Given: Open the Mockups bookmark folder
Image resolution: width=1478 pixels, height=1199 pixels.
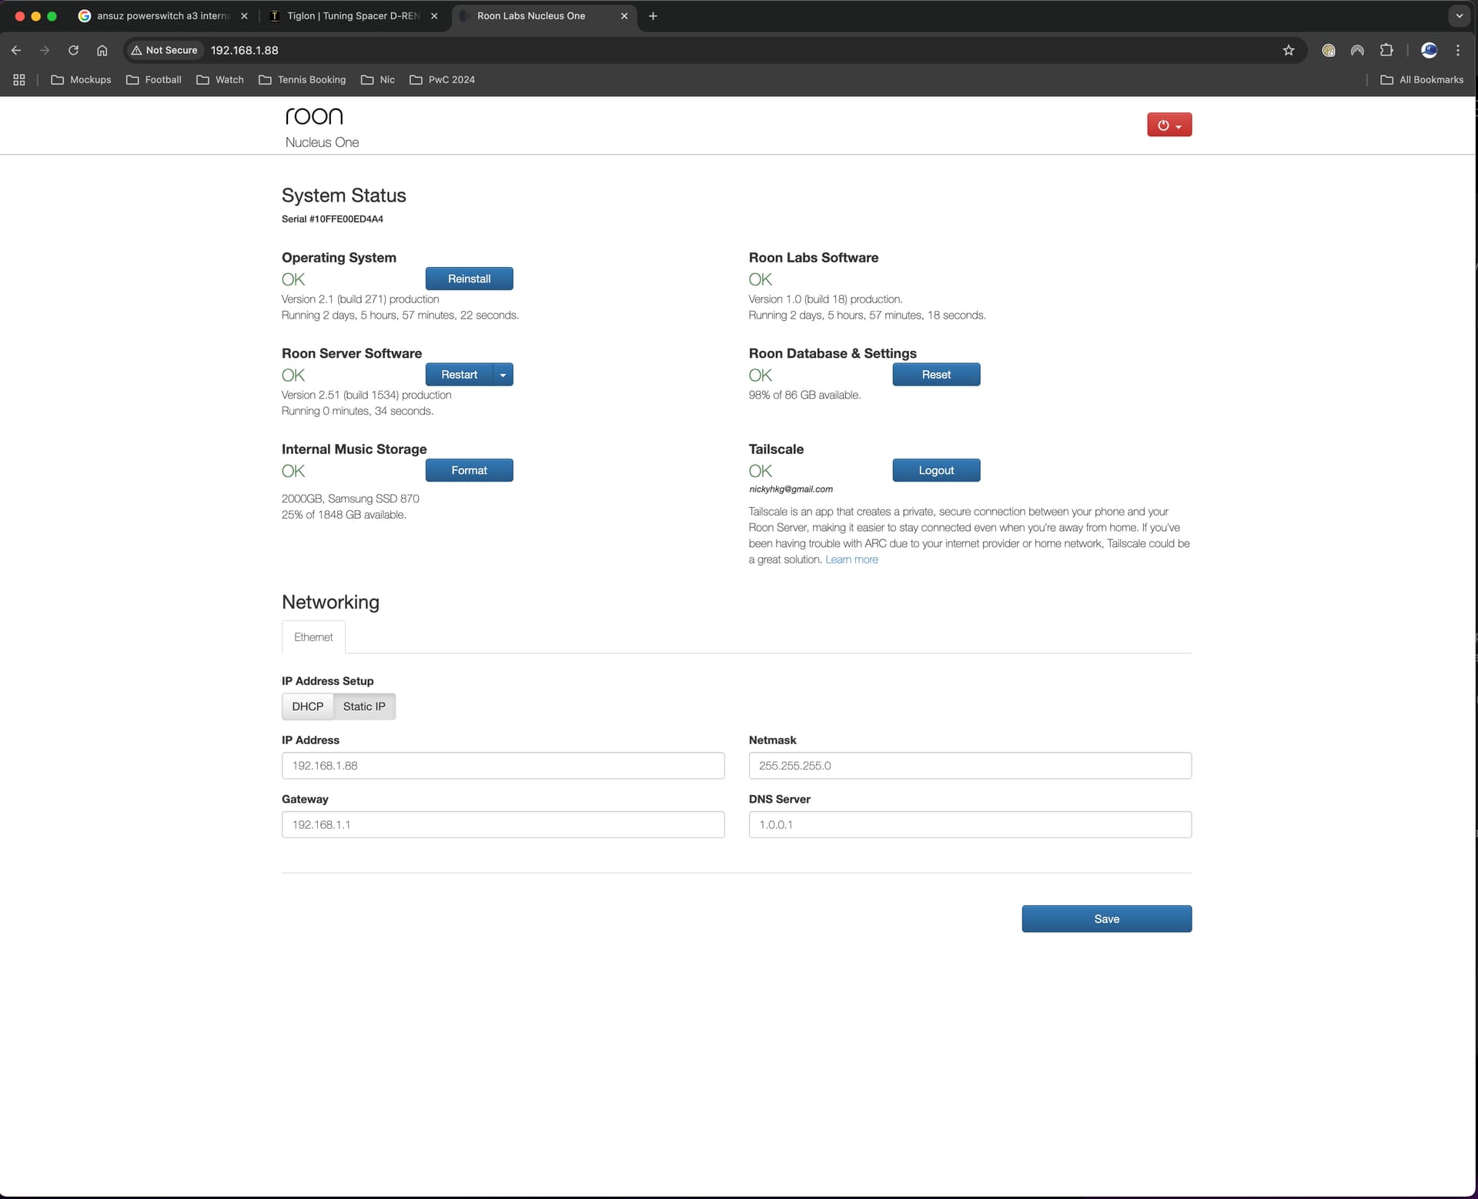Looking at the screenshot, I should 81,79.
